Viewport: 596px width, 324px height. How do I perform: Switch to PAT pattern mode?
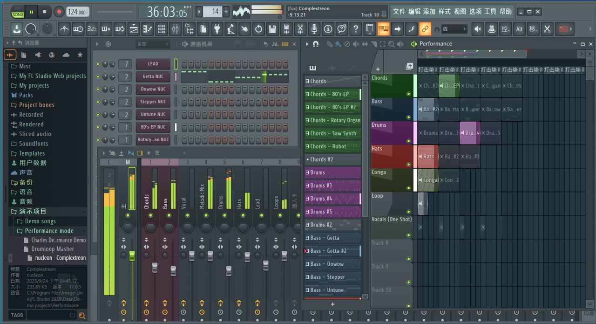18,8
